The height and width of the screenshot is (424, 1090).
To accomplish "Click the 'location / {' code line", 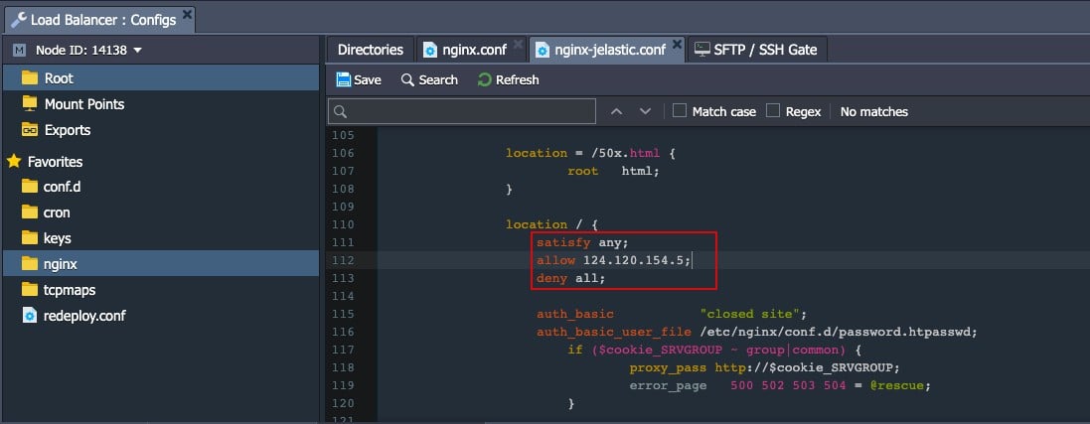I will 551,223.
